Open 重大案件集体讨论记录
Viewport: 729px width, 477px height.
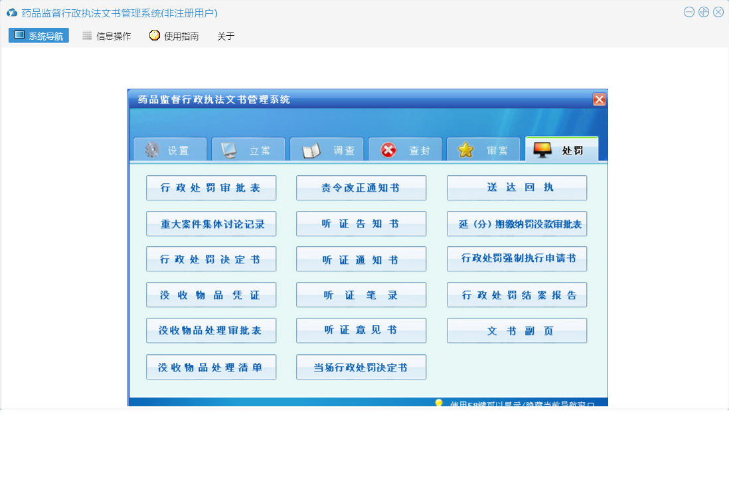point(211,224)
